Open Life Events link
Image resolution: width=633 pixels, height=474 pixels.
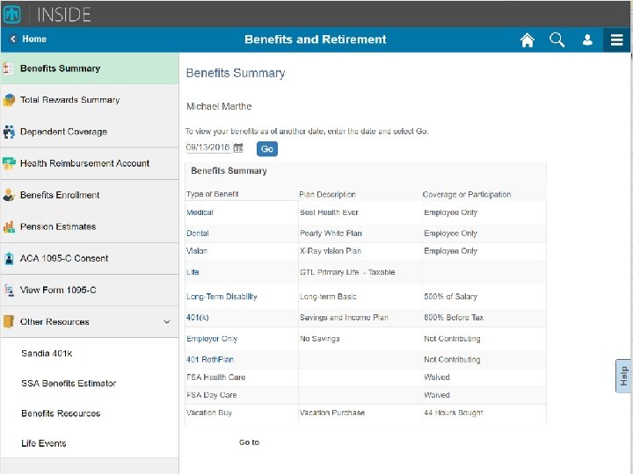[x=44, y=443]
